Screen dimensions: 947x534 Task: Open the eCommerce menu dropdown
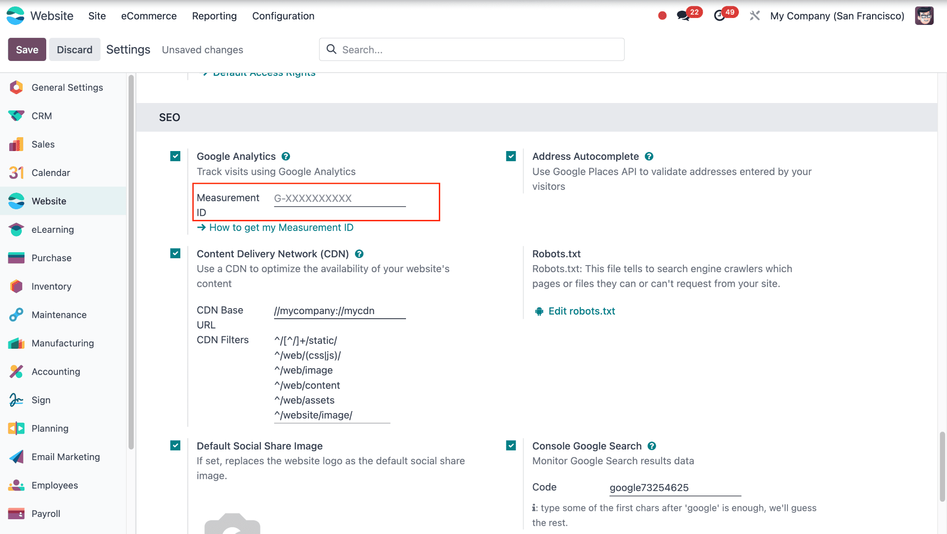pos(149,16)
